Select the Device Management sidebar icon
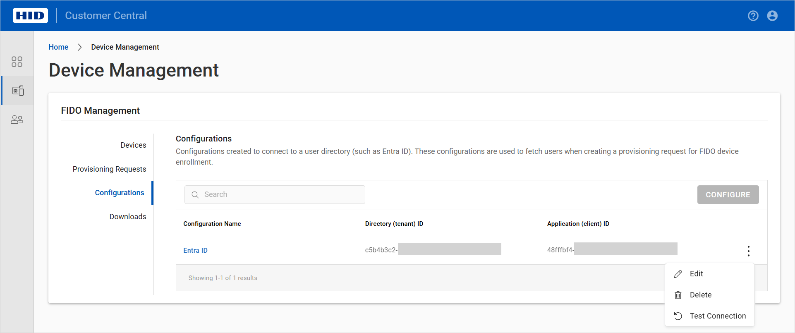The height and width of the screenshot is (333, 795). (x=18, y=91)
